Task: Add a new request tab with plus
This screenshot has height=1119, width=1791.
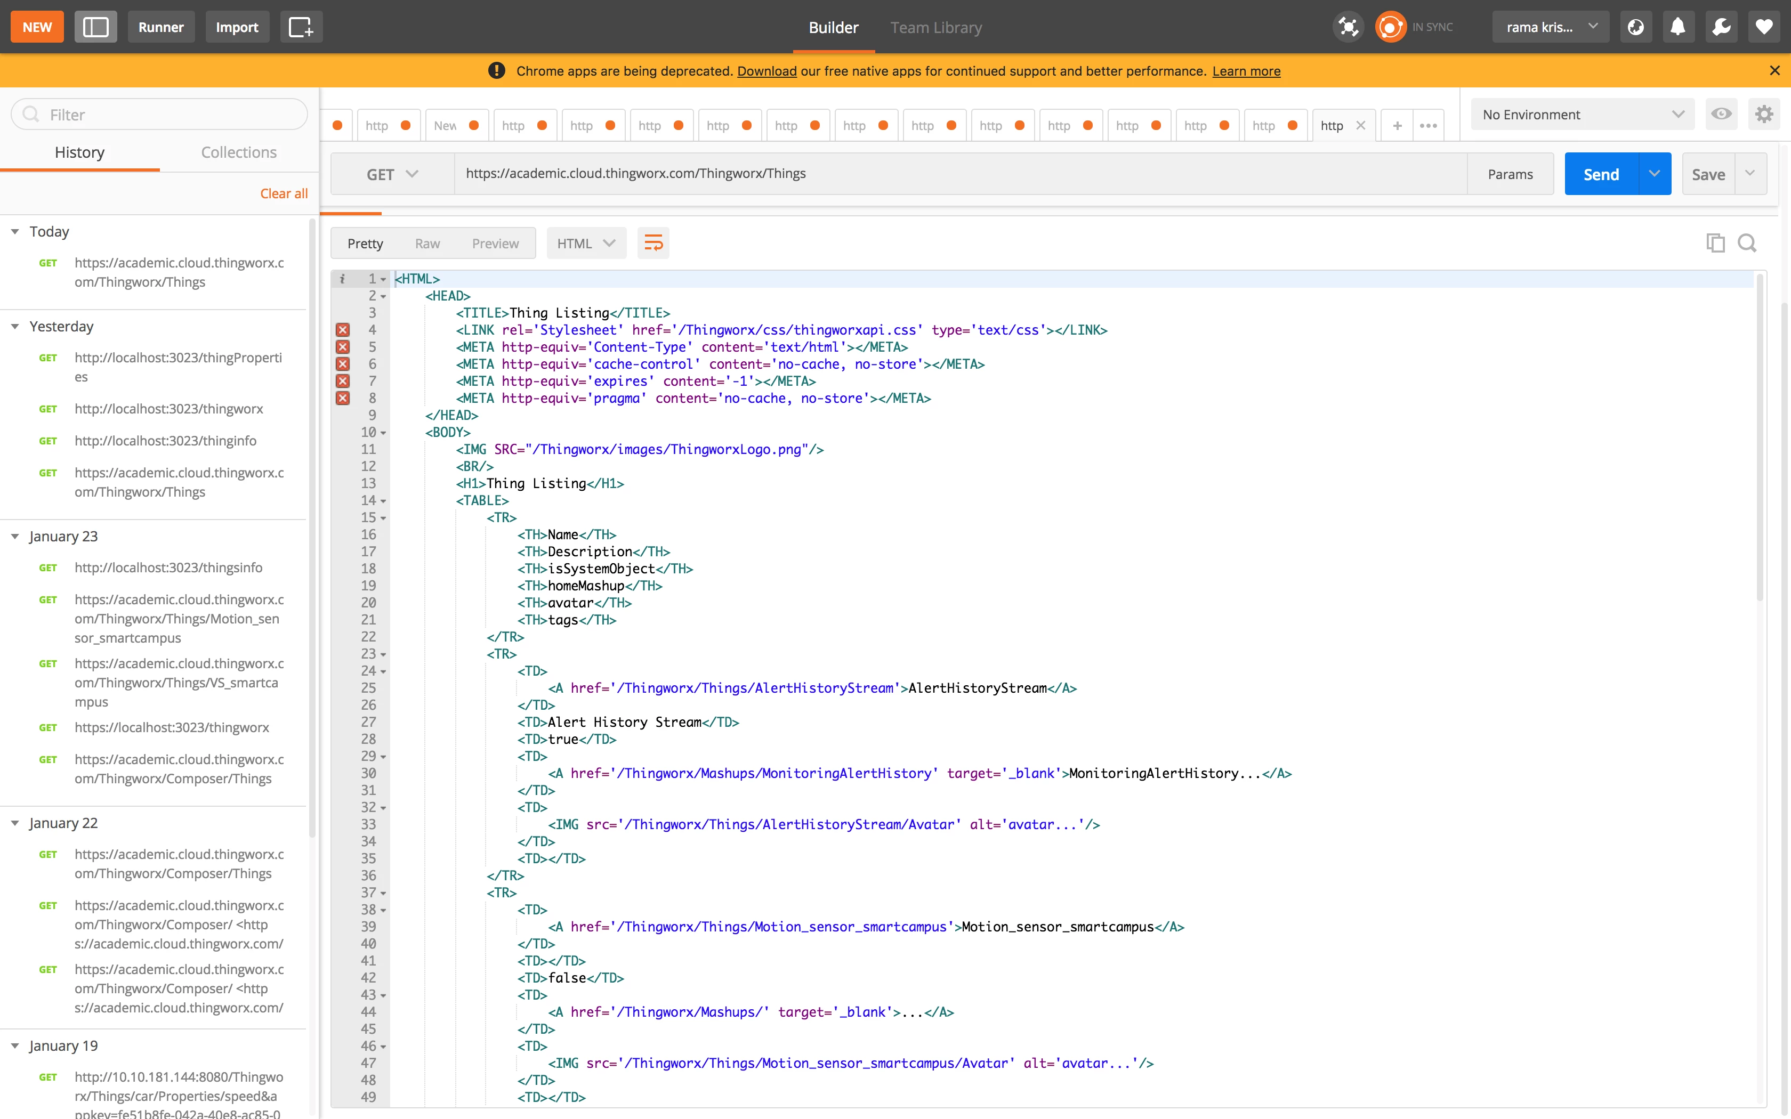Action: click(1397, 126)
